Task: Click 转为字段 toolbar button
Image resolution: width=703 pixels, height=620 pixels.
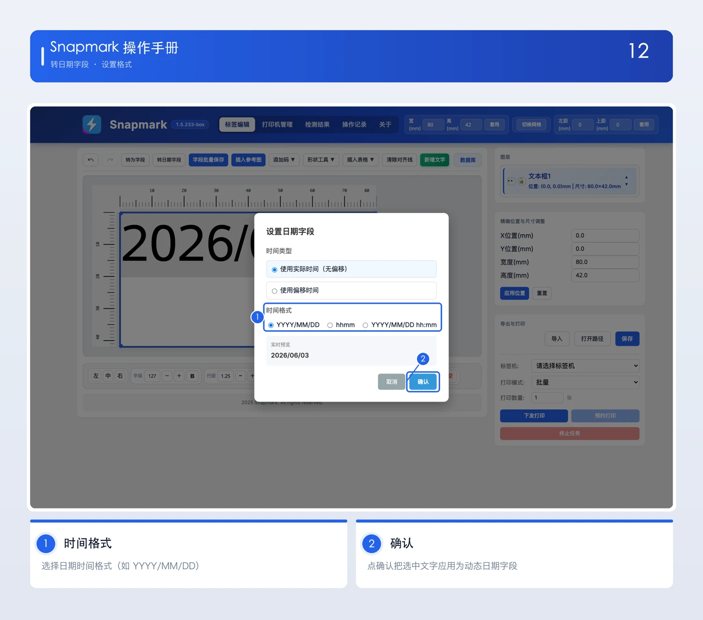Action: tap(135, 160)
